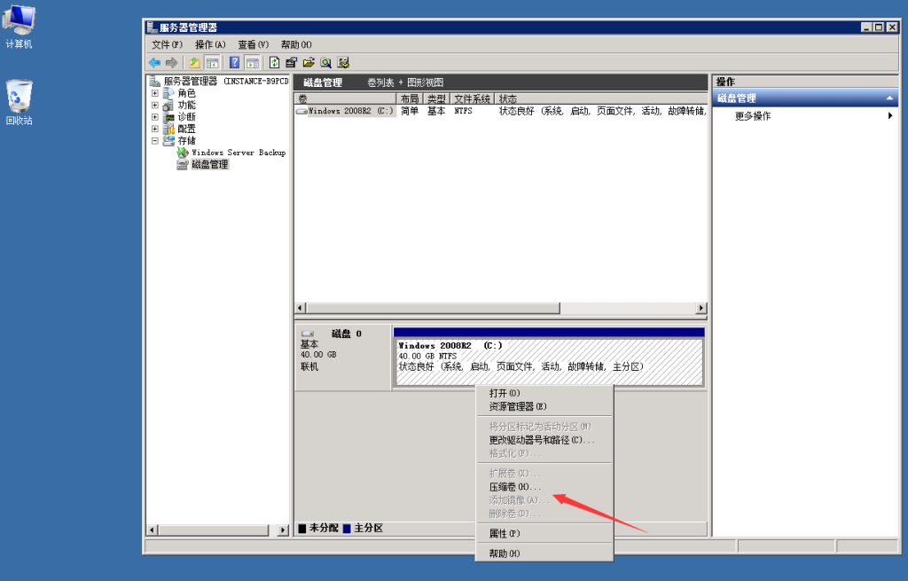Viewport: 908px width, 581px height.
Task: Select the 磁盘 0 disk label block
Action: click(x=343, y=357)
